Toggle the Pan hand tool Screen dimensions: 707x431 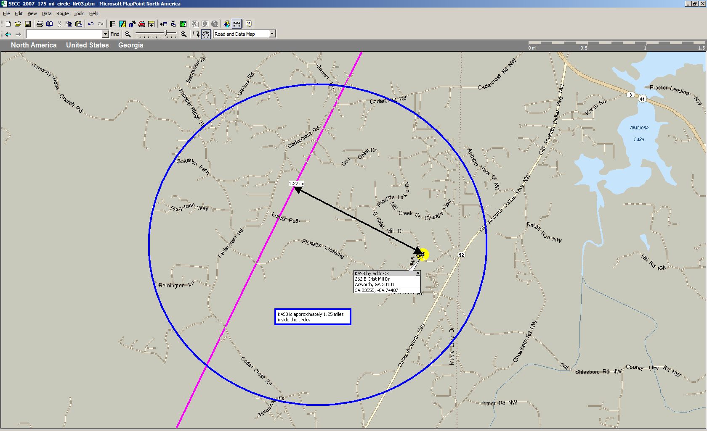point(206,34)
